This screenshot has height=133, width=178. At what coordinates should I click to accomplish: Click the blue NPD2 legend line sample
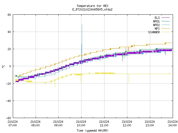(x=165, y=25)
